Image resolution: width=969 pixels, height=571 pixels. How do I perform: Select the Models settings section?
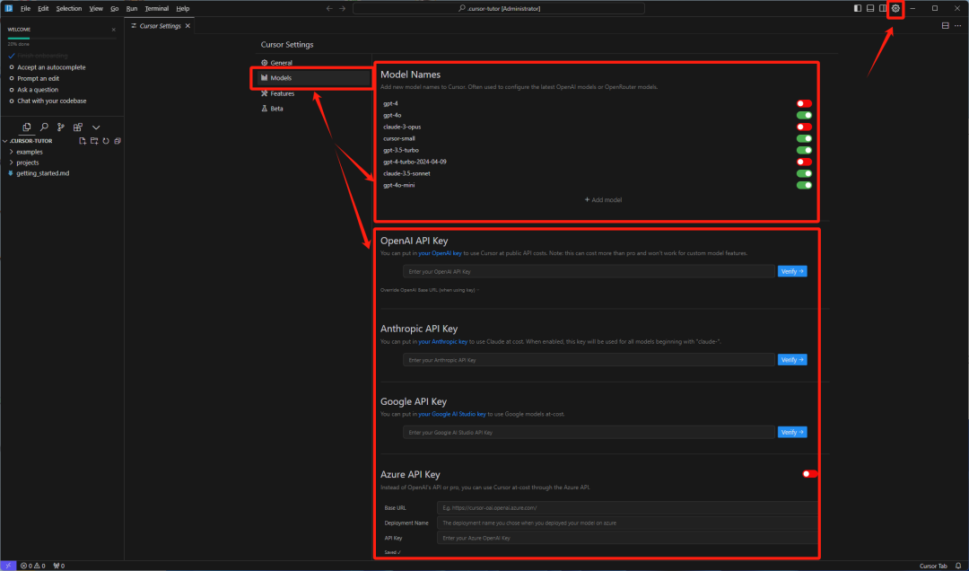tap(313, 78)
